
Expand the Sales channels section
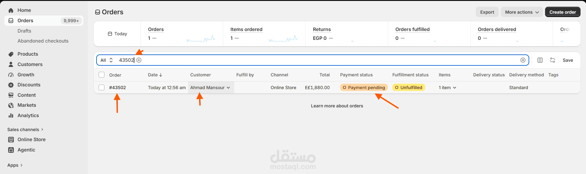(x=25, y=130)
